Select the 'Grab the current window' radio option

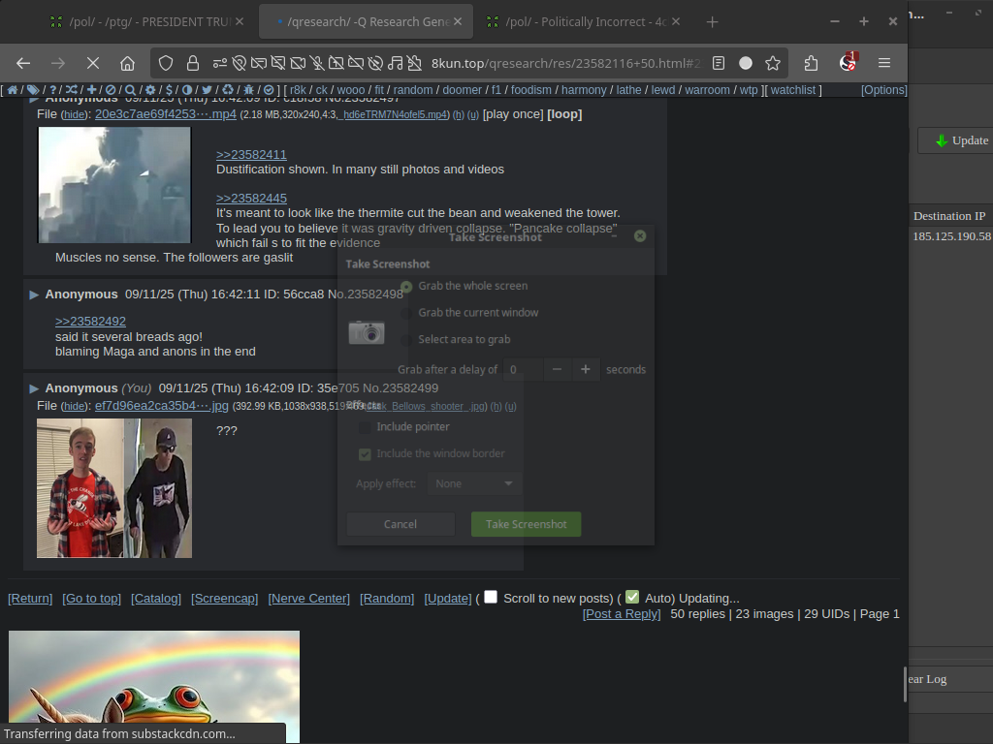click(x=406, y=313)
